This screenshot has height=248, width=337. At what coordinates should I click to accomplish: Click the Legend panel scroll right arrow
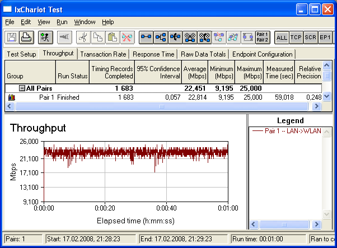[317, 224]
